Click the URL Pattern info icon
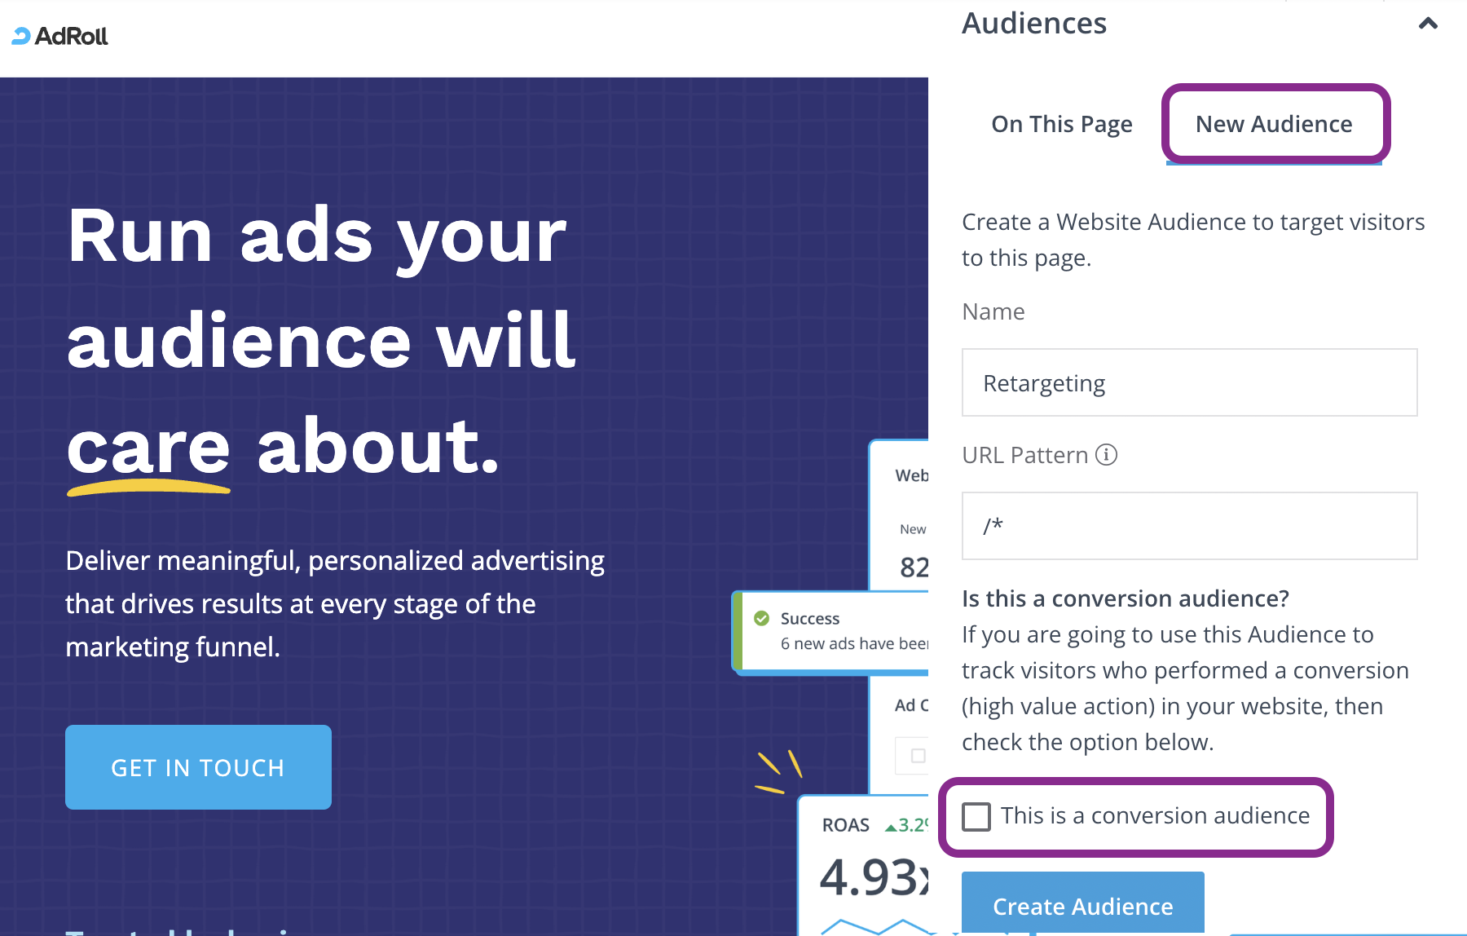The image size is (1467, 936). click(1106, 454)
